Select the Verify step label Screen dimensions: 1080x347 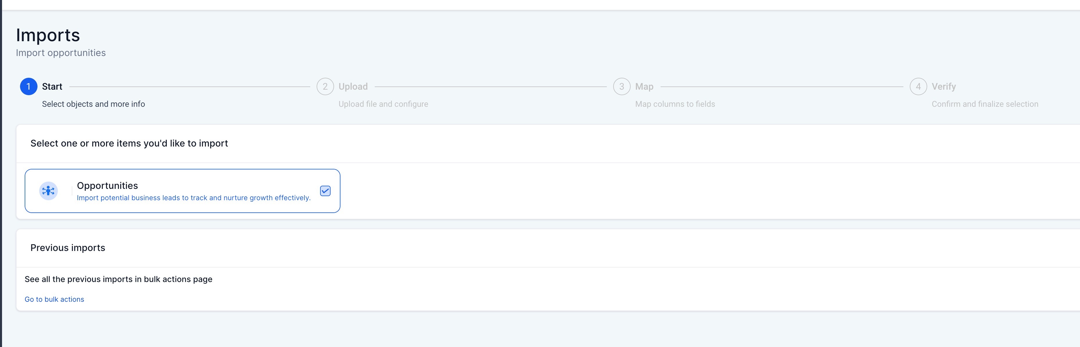(x=944, y=87)
